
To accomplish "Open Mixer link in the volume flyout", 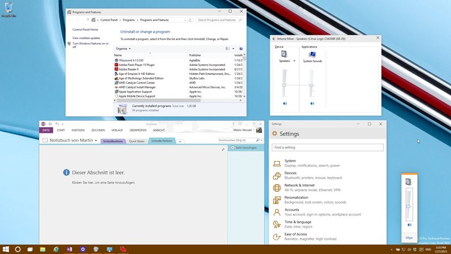I will [x=409, y=238].
